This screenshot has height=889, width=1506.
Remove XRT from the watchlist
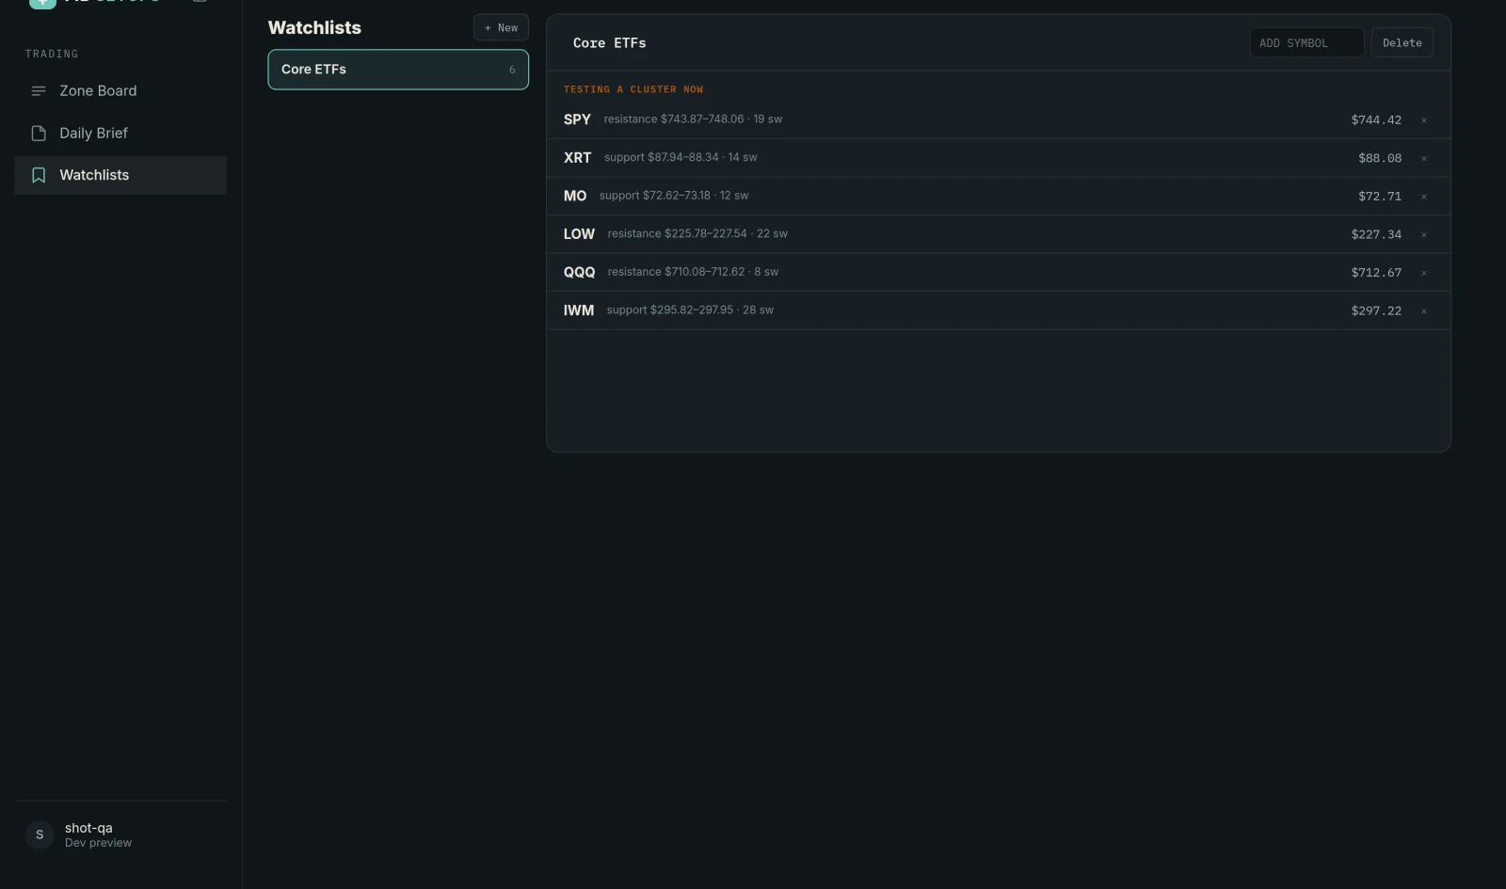[x=1424, y=159]
